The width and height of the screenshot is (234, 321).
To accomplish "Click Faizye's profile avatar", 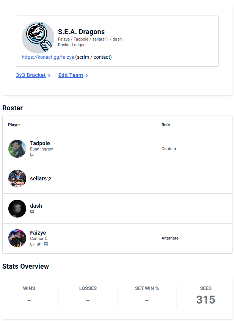I will coord(17,238).
